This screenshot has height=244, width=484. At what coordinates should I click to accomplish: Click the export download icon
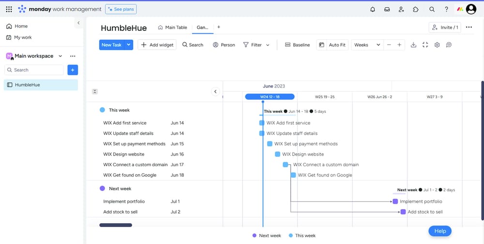(413, 45)
